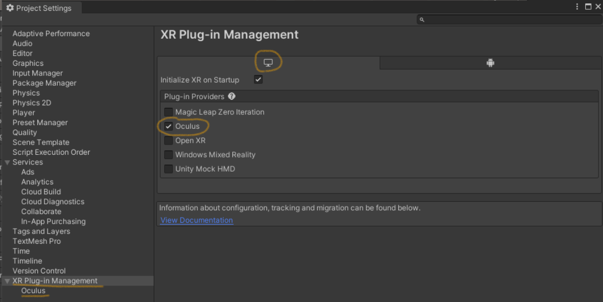This screenshot has width=603, height=302.
Task: Click the gear icon on the Project Settings tab
Action: pyautogui.click(x=10, y=8)
